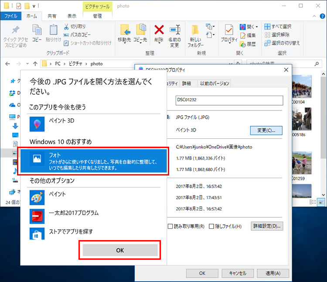Viewport: 327px width, 282px height.
Task: Switch to the Home (ホーム) tab
Action: [x=31, y=16]
